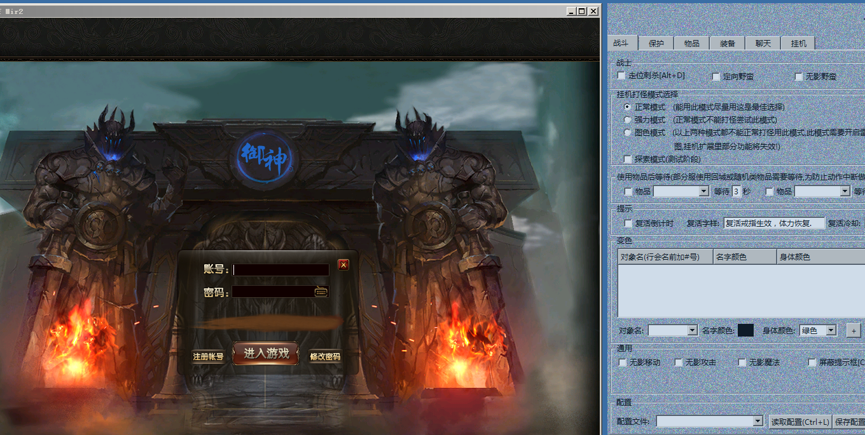Tick the 定向野蛮 checkbox
This screenshot has width=865, height=435.
pos(716,76)
